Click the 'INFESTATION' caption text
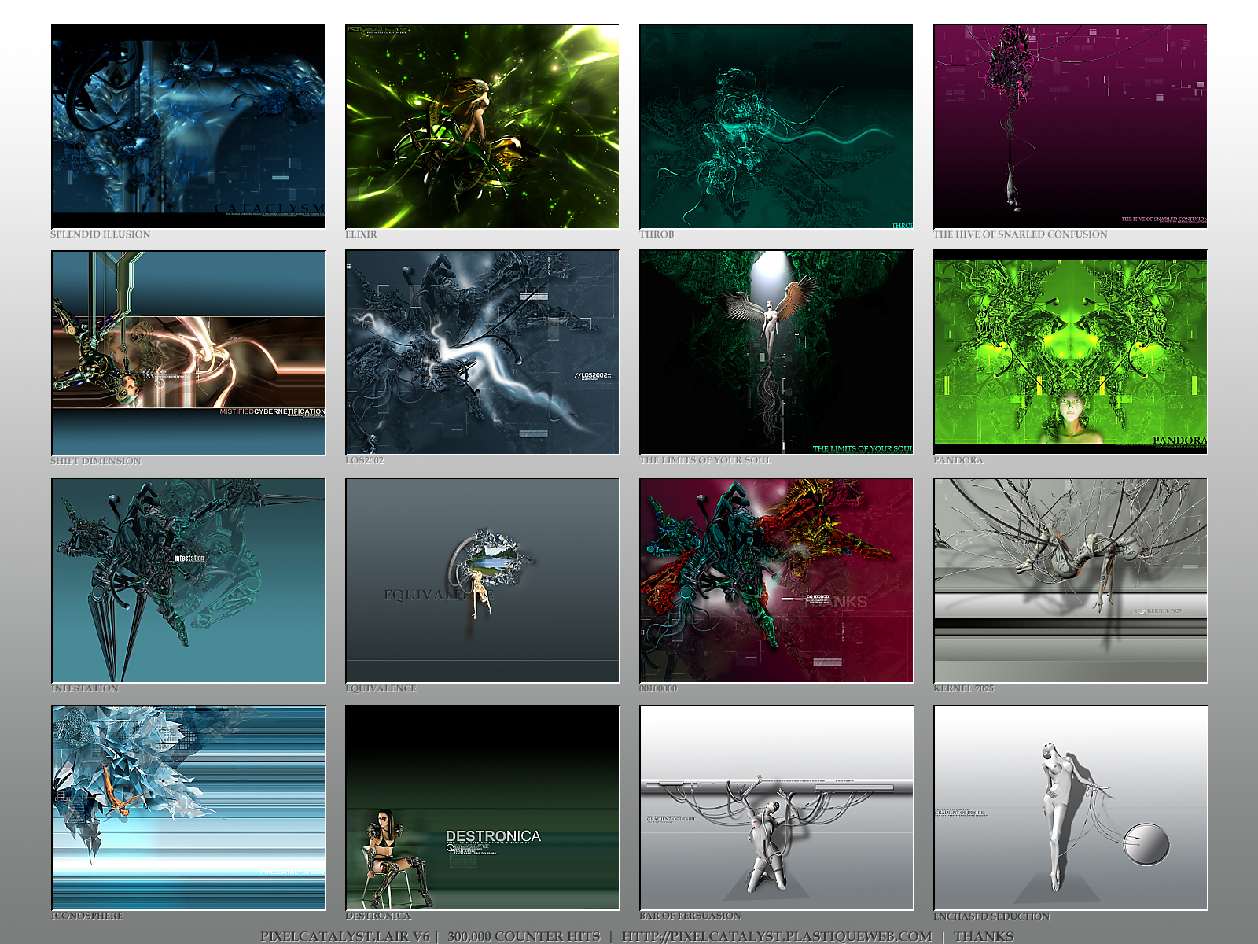The width and height of the screenshot is (1258, 944). click(x=85, y=688)
